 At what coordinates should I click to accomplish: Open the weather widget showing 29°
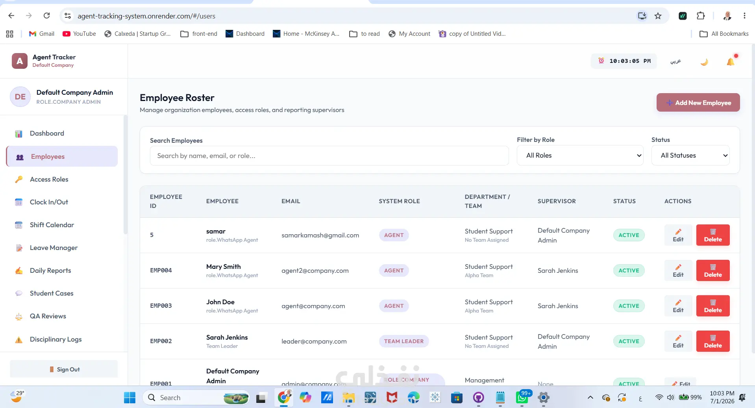pos(17,397)
